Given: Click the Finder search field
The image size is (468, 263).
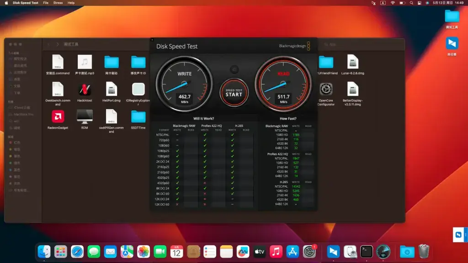Looking at the screenshot, I should [x=362, y=44].
